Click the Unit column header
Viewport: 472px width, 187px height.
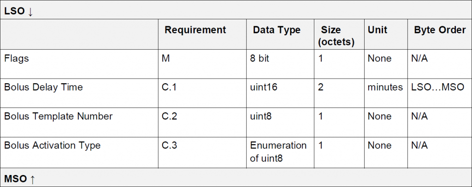click(x=378, y=30)
